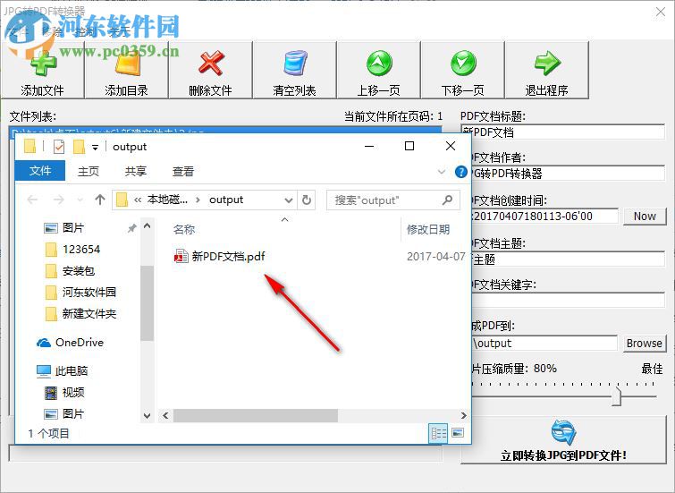The image size is (675, 493).
Task: Click the PDF文档主题 input field
Action: 569,259
